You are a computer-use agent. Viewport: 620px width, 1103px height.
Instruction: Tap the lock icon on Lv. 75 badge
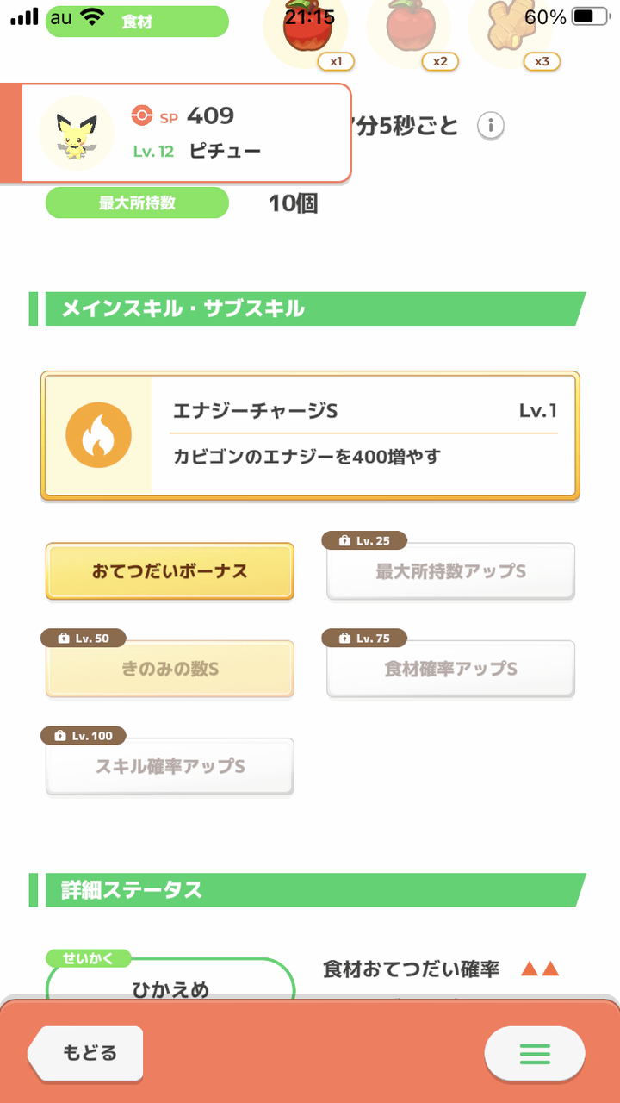point(344,639)
